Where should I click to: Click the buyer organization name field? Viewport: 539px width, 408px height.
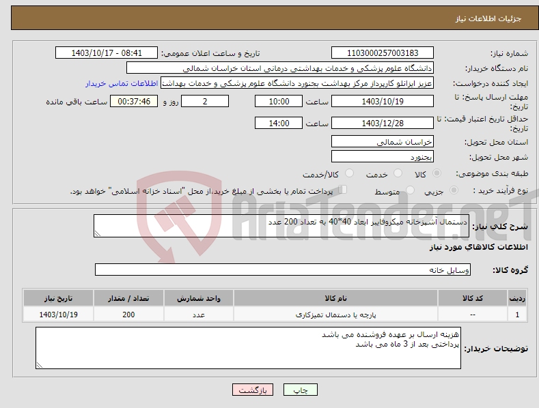point(280,68)
